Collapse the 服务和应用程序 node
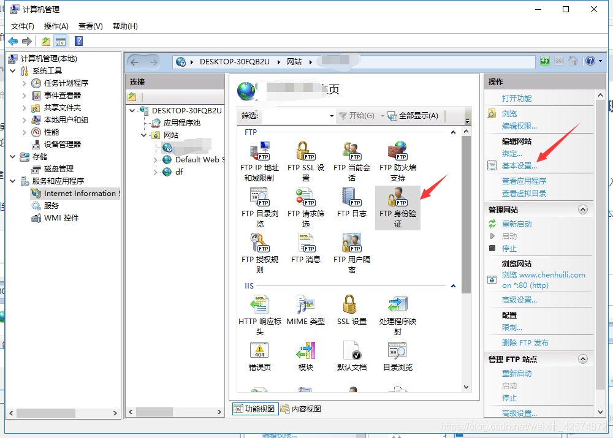The width and height of the screenshot is (613, 438). [13, 181]
